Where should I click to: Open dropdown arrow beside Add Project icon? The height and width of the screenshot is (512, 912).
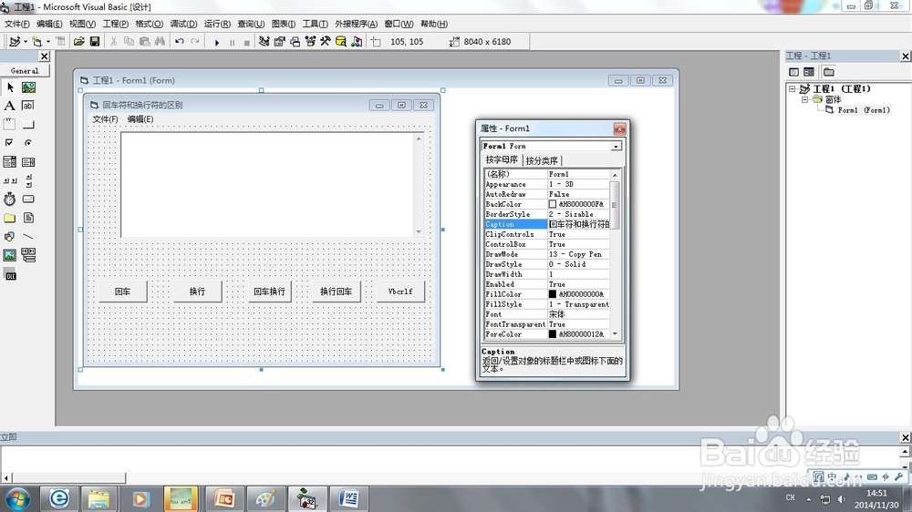25,41
